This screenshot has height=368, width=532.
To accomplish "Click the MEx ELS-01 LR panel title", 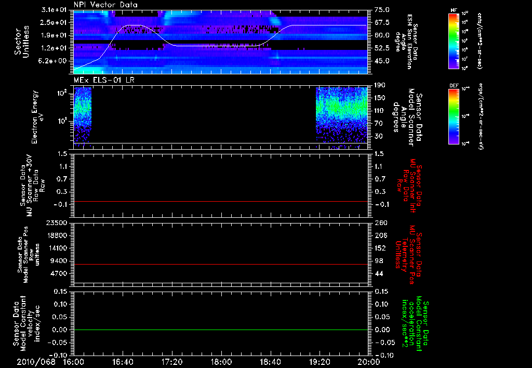I will coord(104,81).
